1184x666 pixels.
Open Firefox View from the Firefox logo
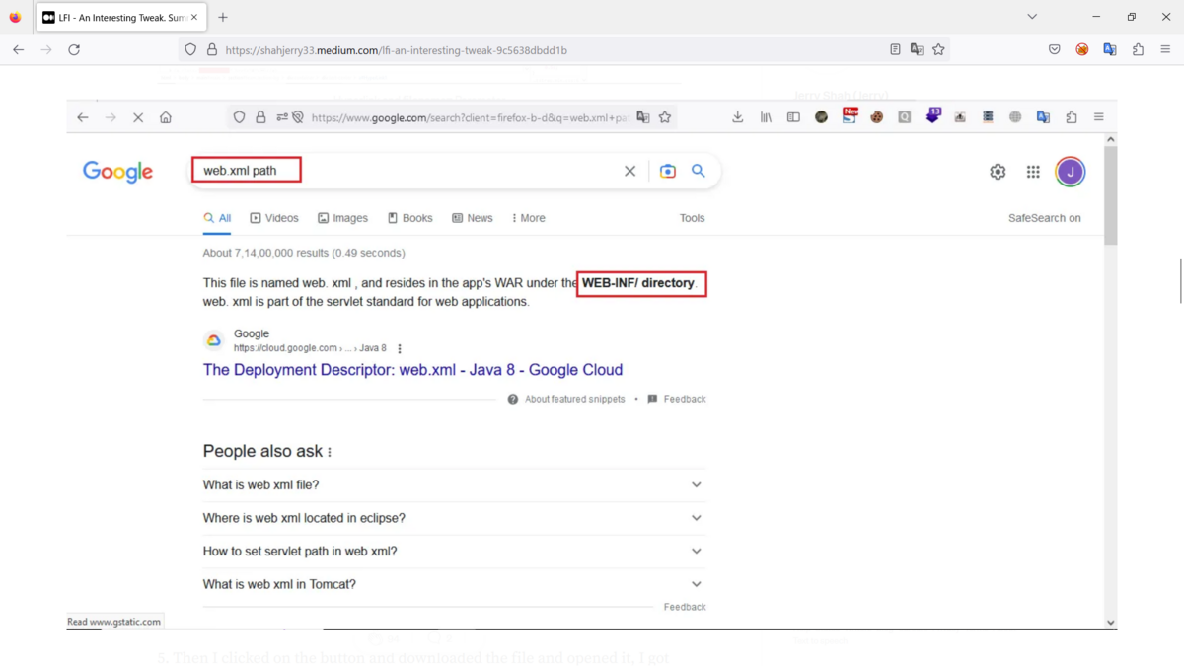pyautogui.click(x=15, y=17)
